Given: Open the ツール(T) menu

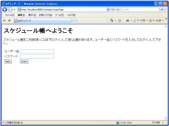Looking at the screenshot, I should click(59, 15).
